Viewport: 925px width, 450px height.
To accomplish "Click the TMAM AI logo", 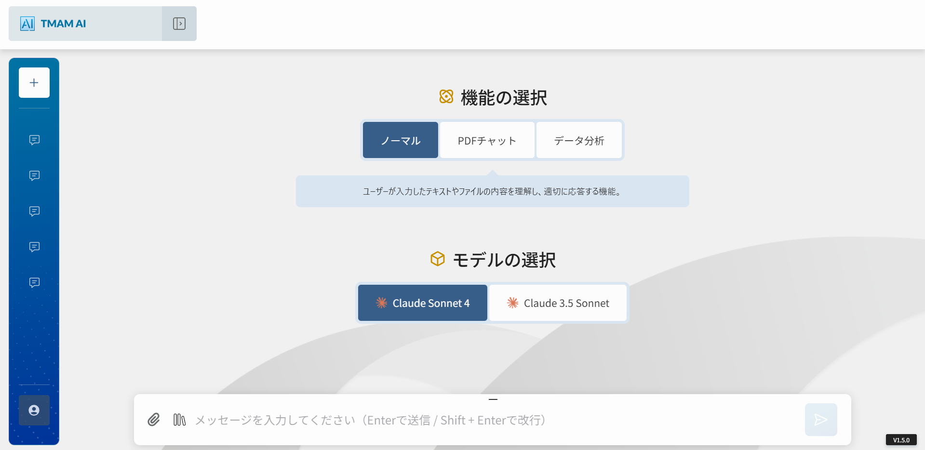I will click(x=53, y=24).
